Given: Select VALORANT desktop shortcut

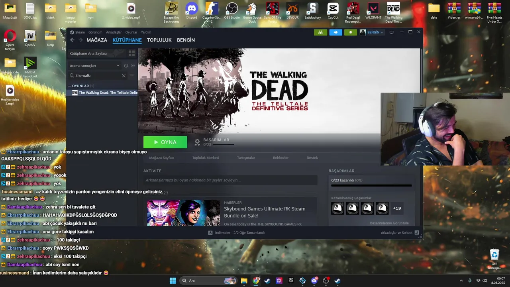Looking at the screenshot, I should pos(373,11).
